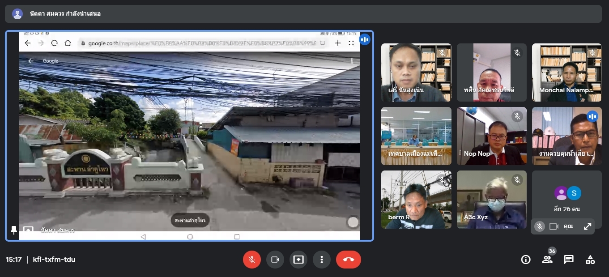The height and width of the screenshot is (277, 609).
Task: Click the new tab plus icon in shared browser
Action: [x=338, y=43]
